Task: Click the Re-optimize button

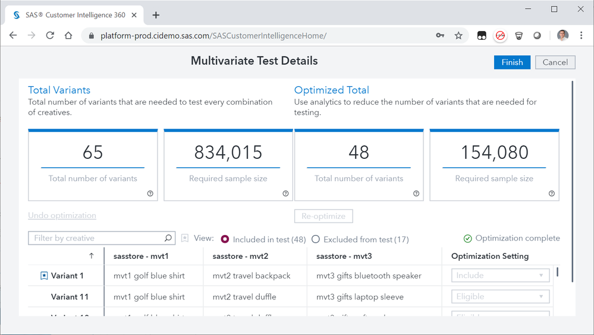Action: point(323,215)
